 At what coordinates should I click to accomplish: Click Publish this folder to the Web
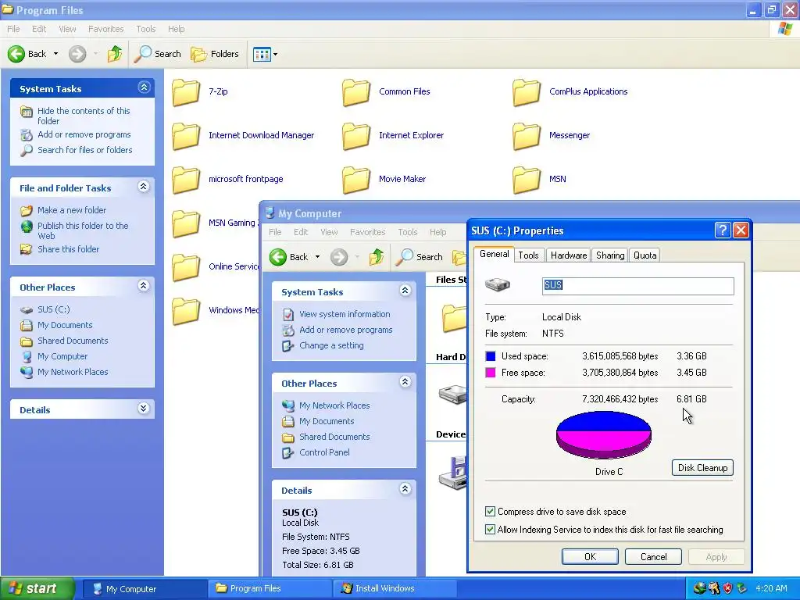coord(83,230)
